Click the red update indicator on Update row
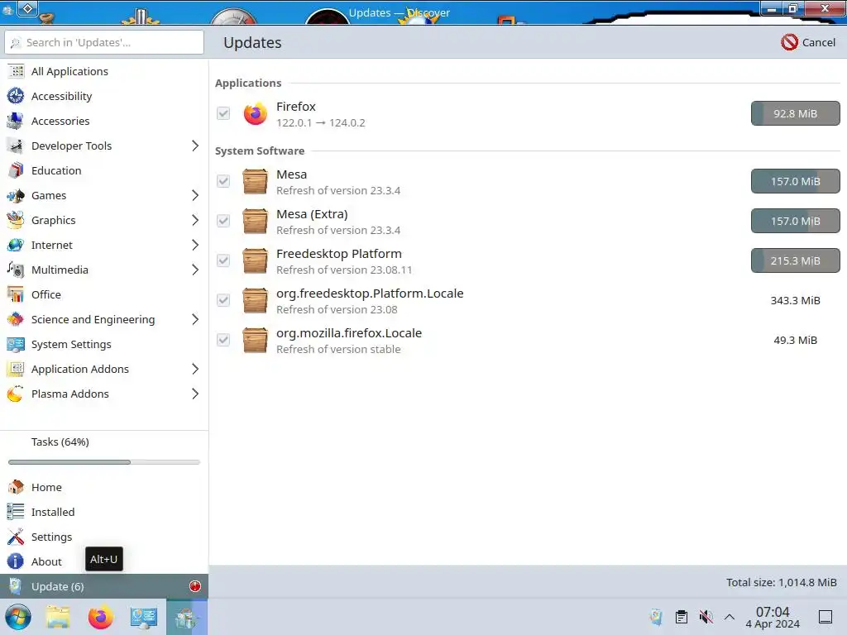Viewport: 847px width, 635px height. point(195,586)
